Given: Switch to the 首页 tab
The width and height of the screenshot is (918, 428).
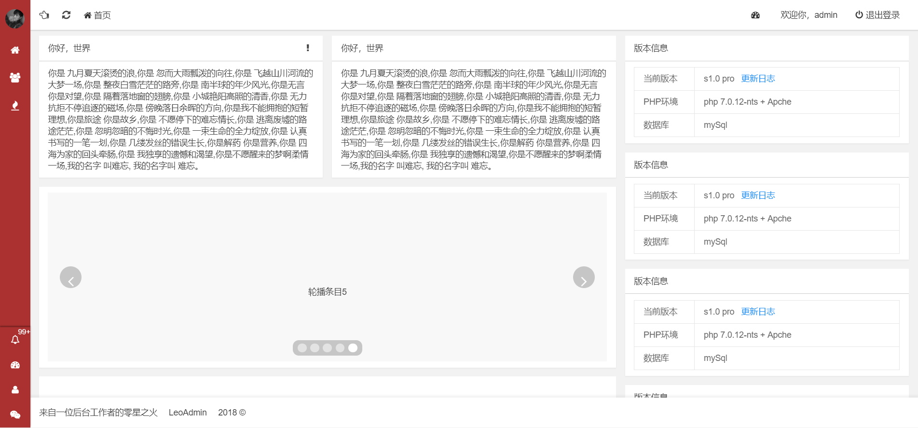Looking at the screenshot, I should point(97,15).
